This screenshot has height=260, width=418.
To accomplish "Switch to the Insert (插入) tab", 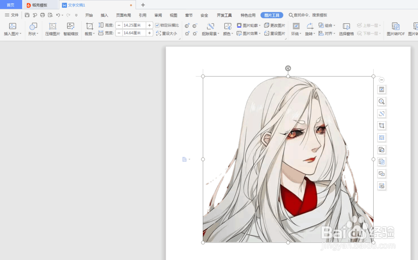I will tap(104, 15).
